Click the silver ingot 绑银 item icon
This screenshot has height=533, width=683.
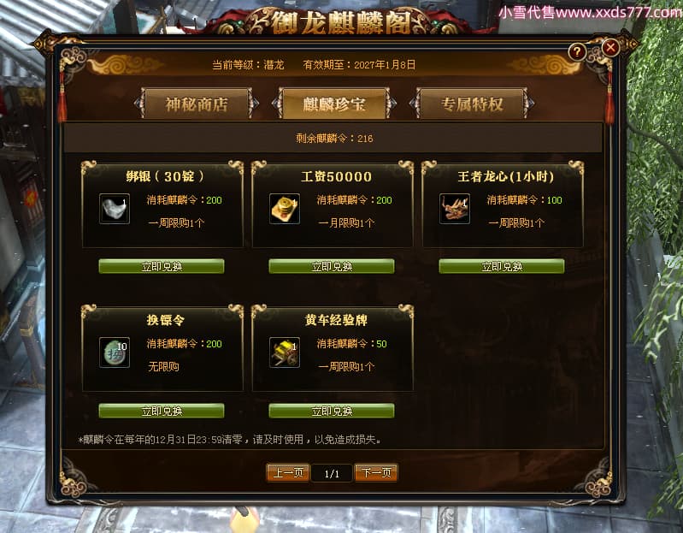[115, 209]
